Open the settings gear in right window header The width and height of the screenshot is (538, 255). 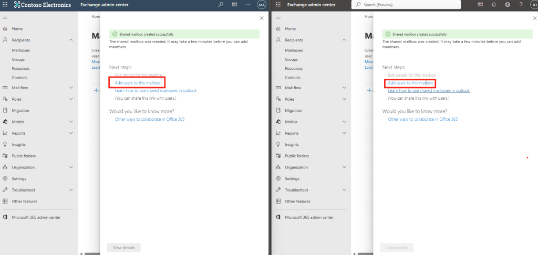508,5
